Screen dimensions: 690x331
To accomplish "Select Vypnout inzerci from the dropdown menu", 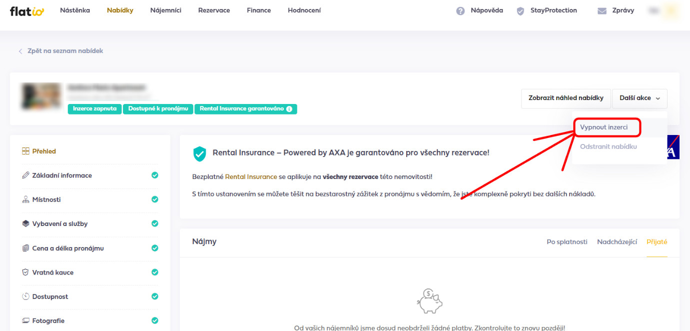I will 604,127.
